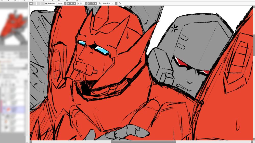Viewport: 255px width, 143px height.
Task: Open the rotation angle dropdown arrow
Action: tap(86, 3)
